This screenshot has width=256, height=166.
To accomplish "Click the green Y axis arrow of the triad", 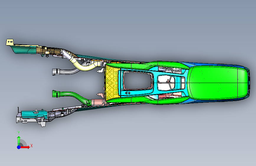I will (x=19, y=141).
